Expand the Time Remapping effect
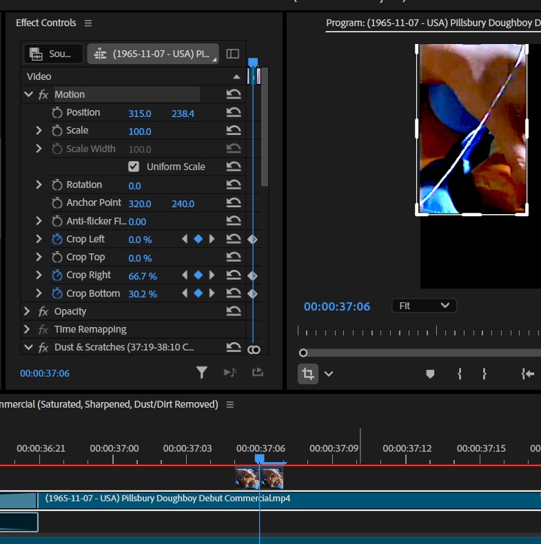This screenshot has width=541, height=544. point(27,329)
